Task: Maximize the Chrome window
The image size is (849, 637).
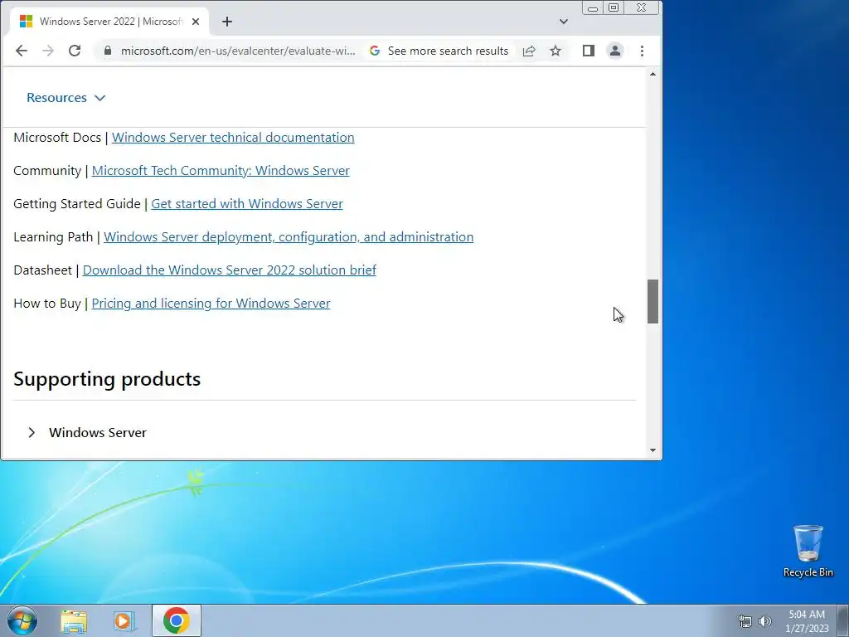Action: (614, 7)
